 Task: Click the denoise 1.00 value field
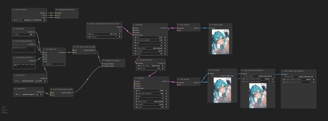click(151, 54)
